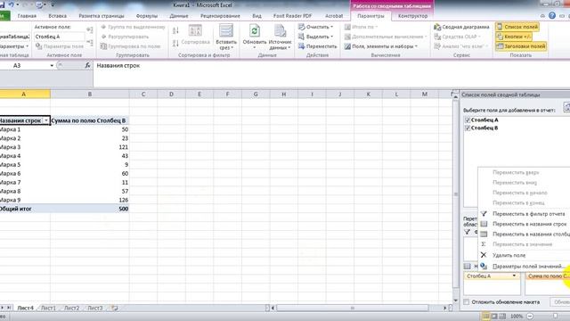Open Названия строк filter dropdown in cell A3
The width and height of the screenshot is (570, 321).
click(46, 121)
